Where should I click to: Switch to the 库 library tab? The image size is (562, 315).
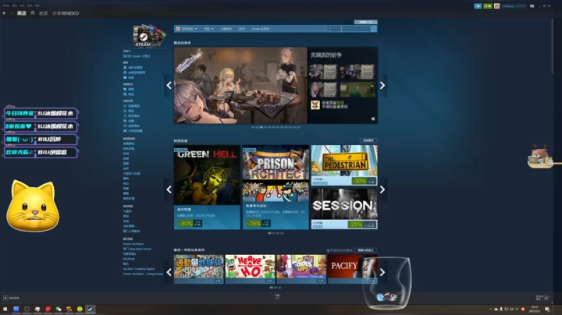[32, 13]
